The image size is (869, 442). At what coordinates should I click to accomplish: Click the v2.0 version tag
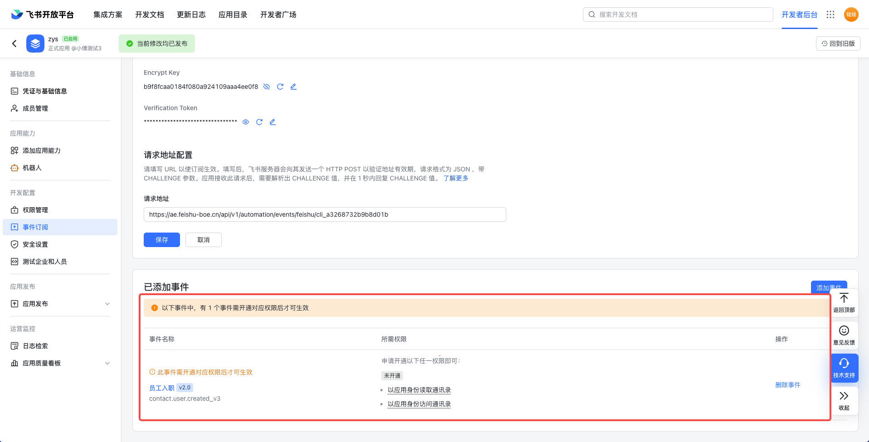point(184,388)
